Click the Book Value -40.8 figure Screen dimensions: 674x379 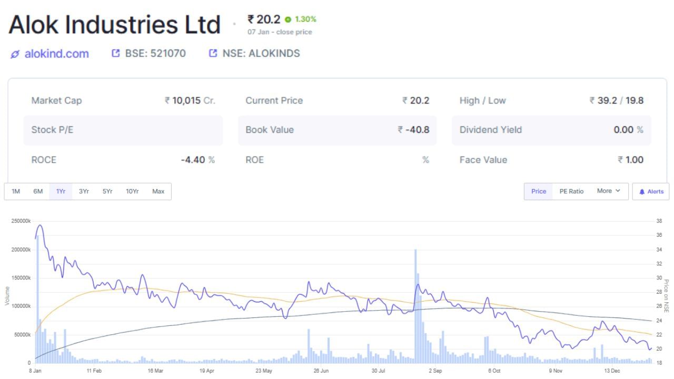pyautogui.click(x=413, y=130)
